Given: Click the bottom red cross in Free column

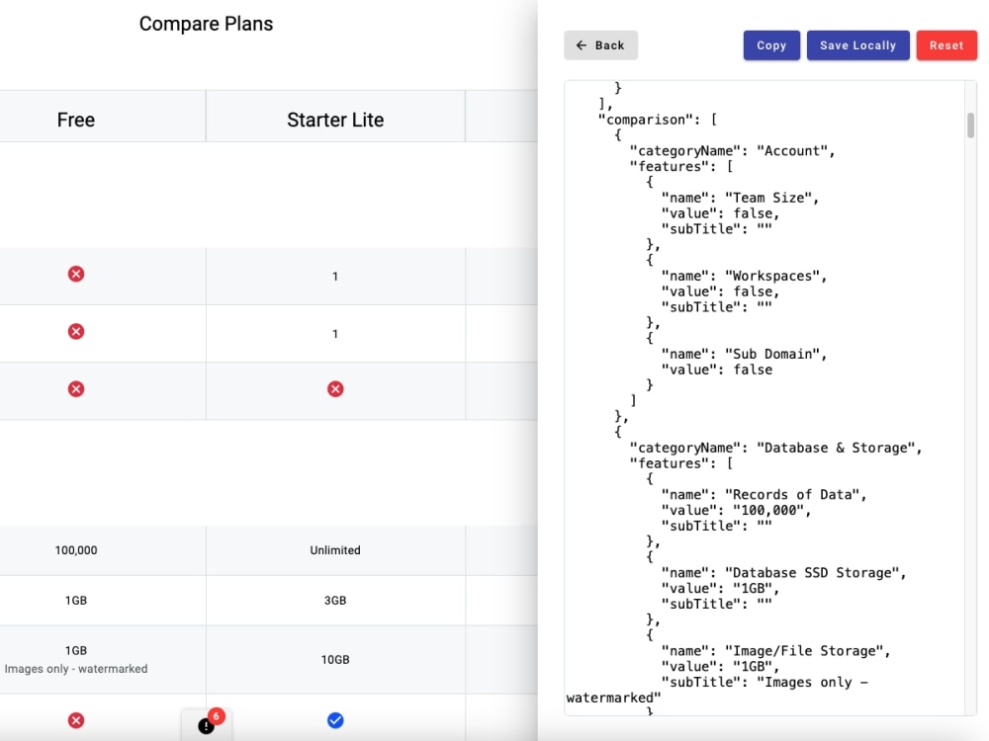Looking at the screenshot, I should 76,720.
